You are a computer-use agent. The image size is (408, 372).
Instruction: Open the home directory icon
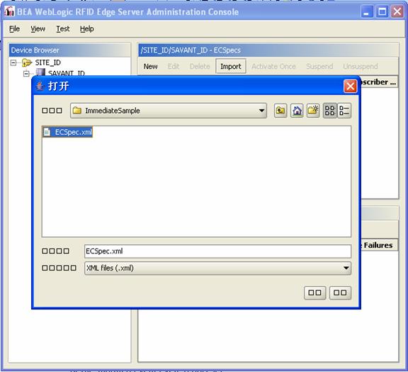tap(297, 111)
